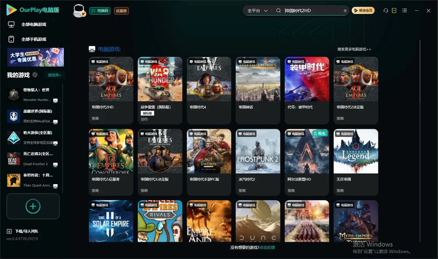This screenshot has height=259, width=438.
Task: Click 搜索更多电脑游戏>> link
Action: point(354,49)
